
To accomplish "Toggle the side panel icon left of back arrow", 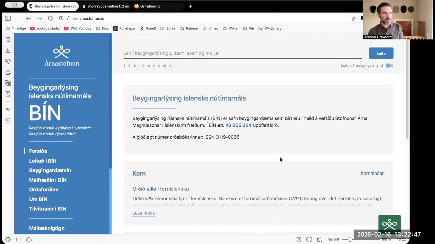I will (8, 18).
